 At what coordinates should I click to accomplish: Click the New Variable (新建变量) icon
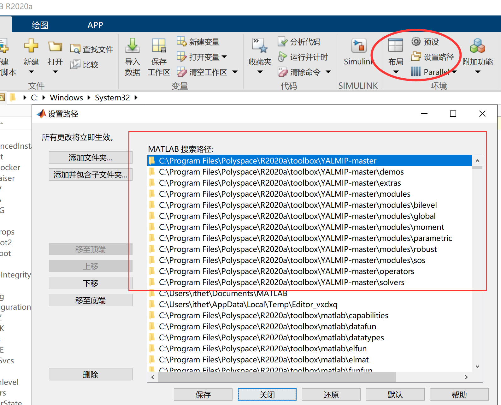tap(181, 41)
